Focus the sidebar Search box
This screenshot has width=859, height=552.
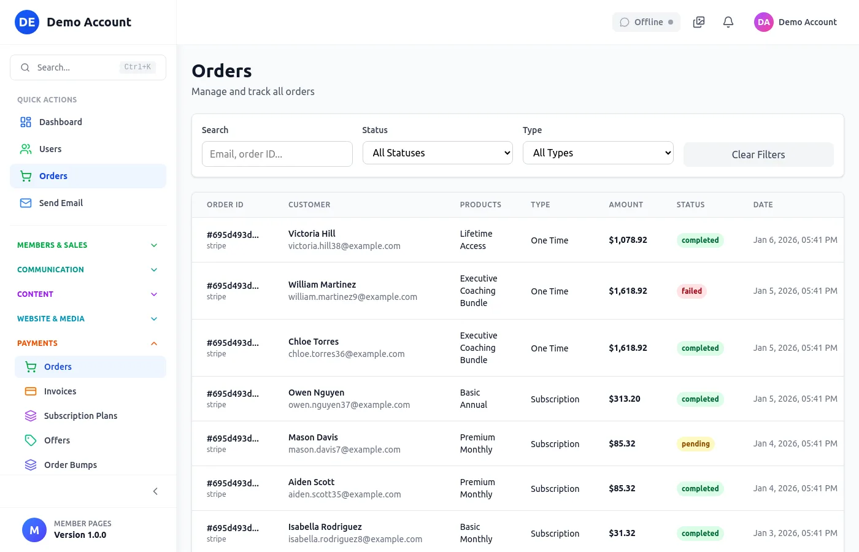tap(88, 67)
